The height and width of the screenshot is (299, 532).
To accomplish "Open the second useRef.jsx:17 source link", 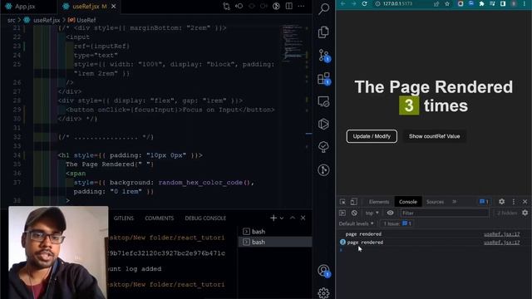I will 501,243.
